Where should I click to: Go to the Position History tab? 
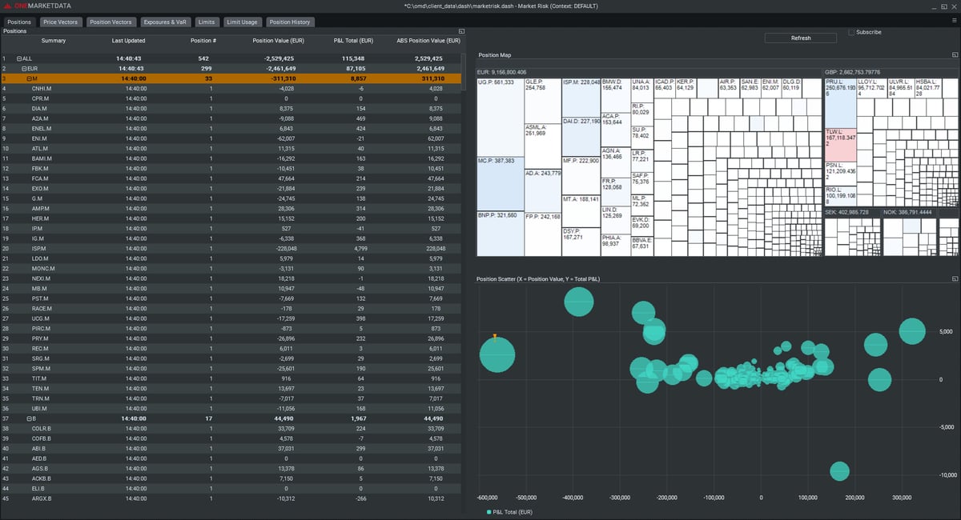[x=290, y=22]
